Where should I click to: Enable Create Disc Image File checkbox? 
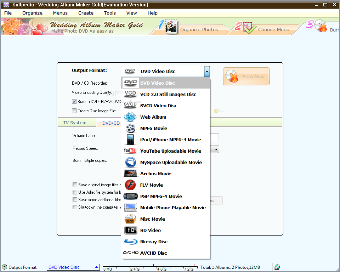pos(74,111)
